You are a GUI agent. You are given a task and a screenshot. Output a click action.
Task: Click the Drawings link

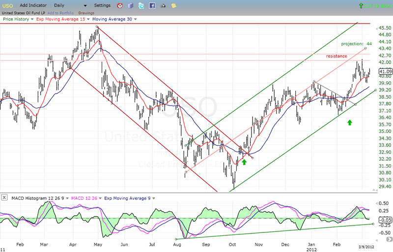pos(86,13)
